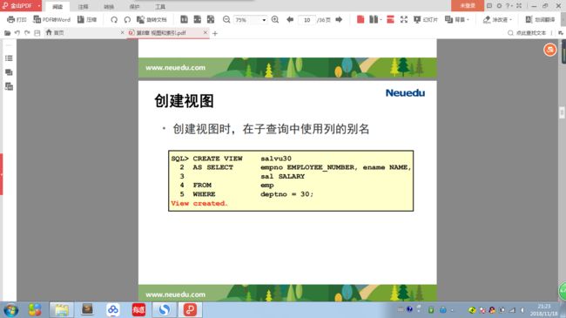Click the 划词翻译 translate button
Image resolution: width=566 pixels, height=318 pixels.
540,19
